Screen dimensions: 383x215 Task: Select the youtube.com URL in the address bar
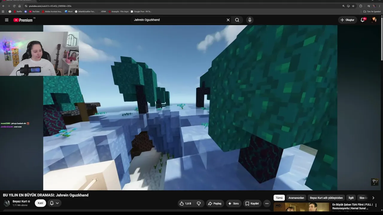(x=50, y=6)
